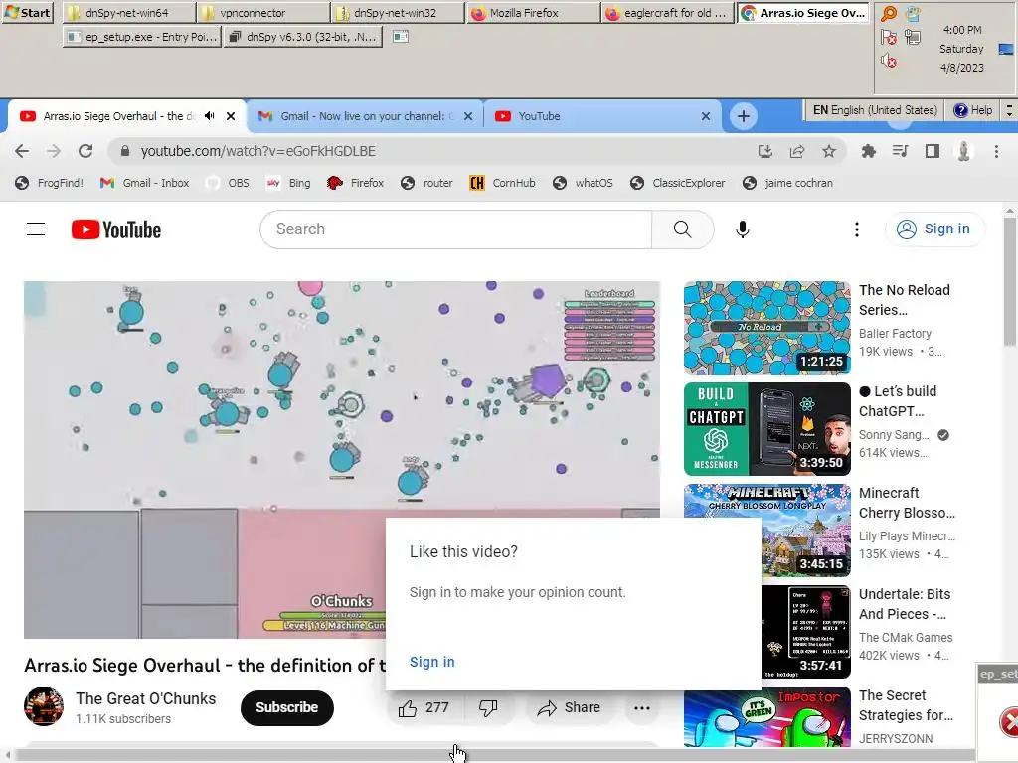Screen dimensions: 1018x763
Task: Click the address bar URL
Action: click(258, 151)
